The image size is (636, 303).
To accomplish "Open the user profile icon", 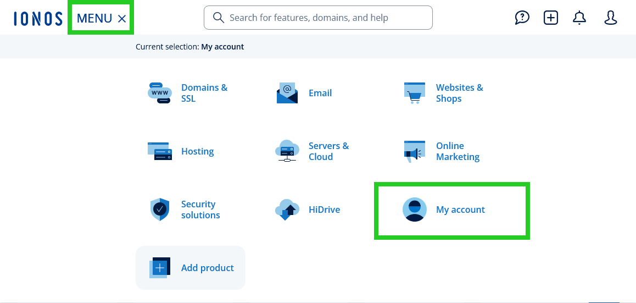I will (610, 18).
